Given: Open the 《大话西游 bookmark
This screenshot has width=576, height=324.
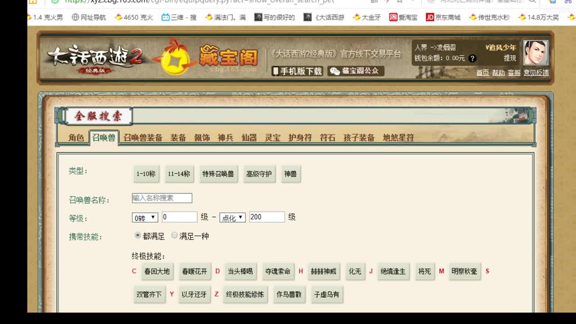Looking at the screenshot, I should click(x=324, y=18).
